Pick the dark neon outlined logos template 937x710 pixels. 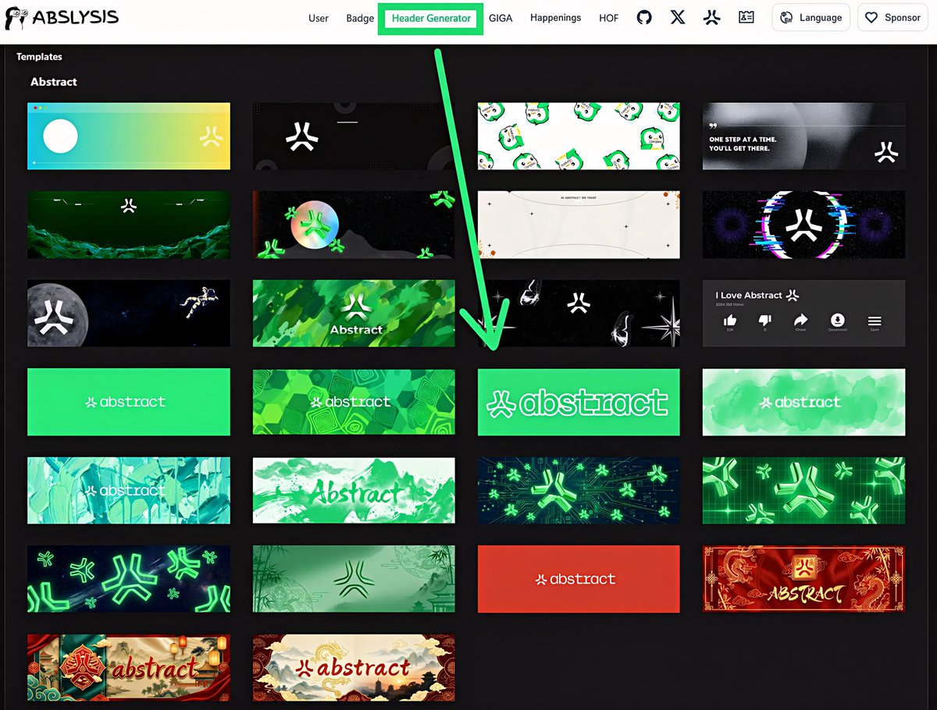click(129, 579)
